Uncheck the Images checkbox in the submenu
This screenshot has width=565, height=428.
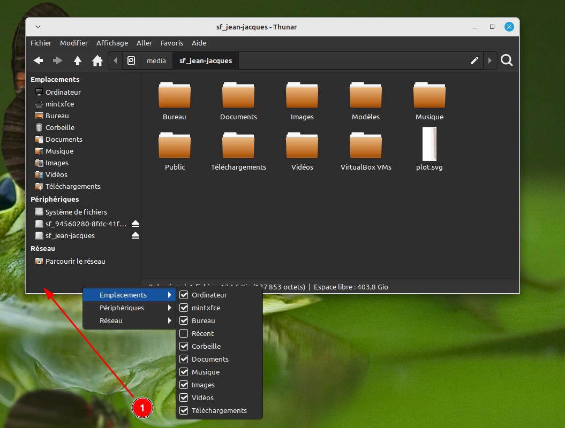pos(184,385)
